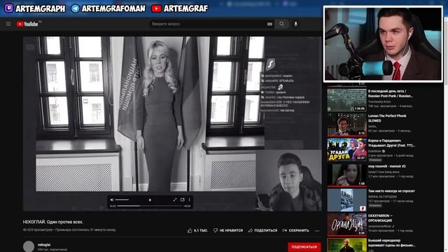448x252 pixels.
Task: Start voice search with the microphone icon
Action: (295, 24)
